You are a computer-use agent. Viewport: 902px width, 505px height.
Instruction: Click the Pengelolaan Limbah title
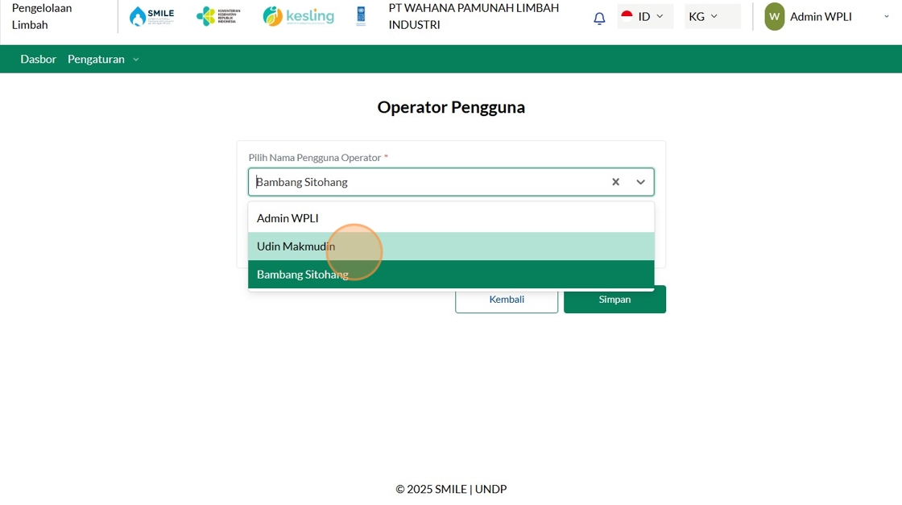tap(41, 16)
